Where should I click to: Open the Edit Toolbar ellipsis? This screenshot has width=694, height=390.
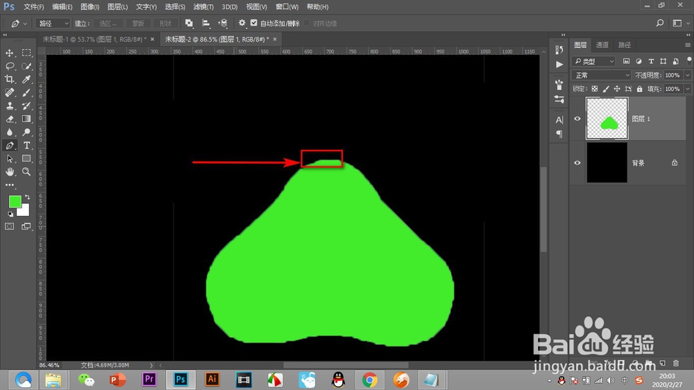(x=9, y=185)
